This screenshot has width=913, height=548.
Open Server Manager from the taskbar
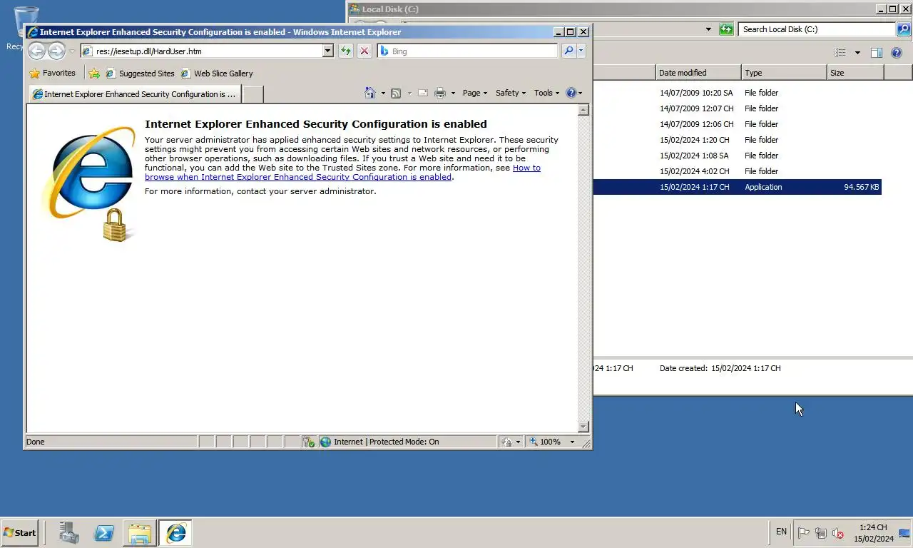[x=69, y=532]
